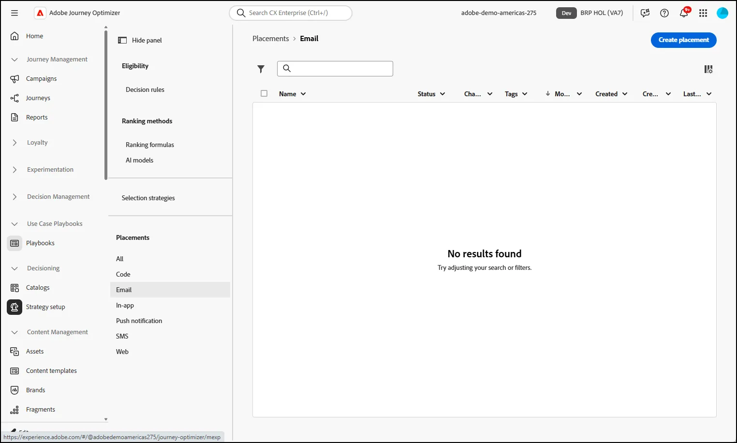Click the Brands icon

point(15,390)
